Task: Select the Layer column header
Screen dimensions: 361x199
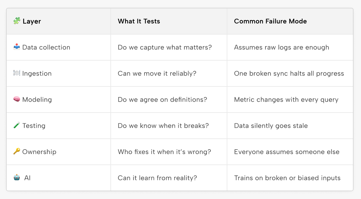Action: [32, 21]
